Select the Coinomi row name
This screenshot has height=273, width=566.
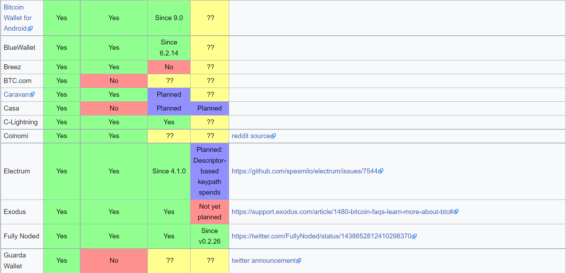[16, 136]
